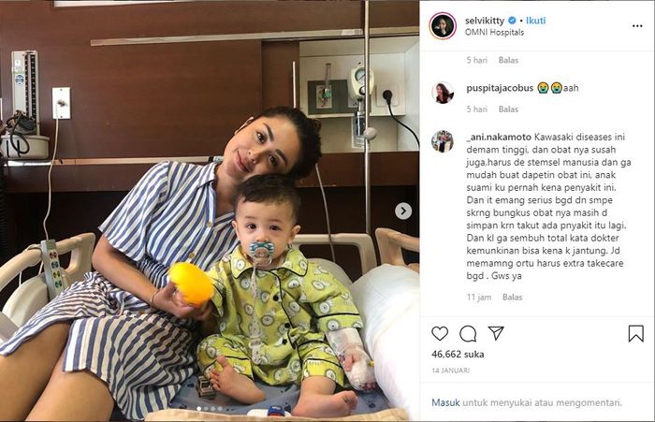
Task: Save the post with the bookmark icon
Action: (635, 333)
